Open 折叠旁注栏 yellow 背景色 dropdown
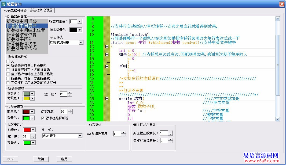Viewport: 286px width, 165px height. pyautogui.click(x=32, y=98)
